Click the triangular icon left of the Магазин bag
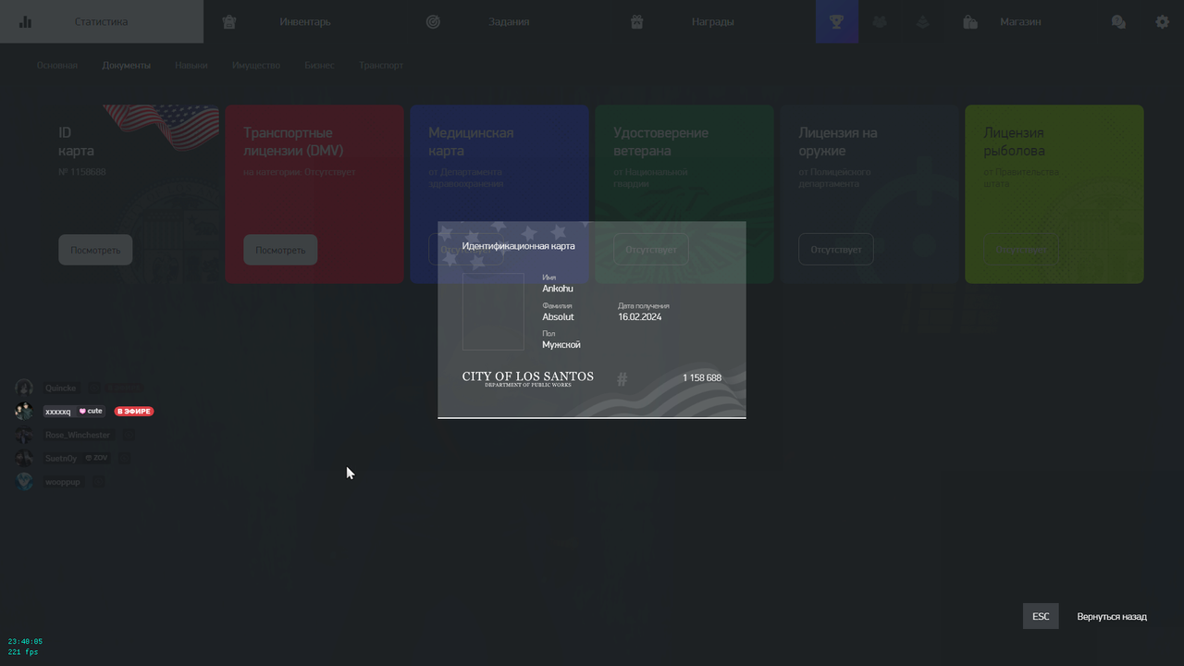 [922, 21]
